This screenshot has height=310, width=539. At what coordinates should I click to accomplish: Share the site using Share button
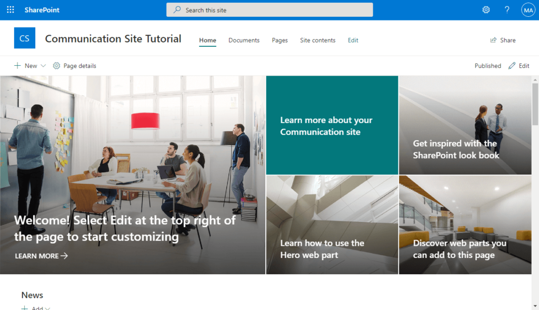click(x=503, y=40)
